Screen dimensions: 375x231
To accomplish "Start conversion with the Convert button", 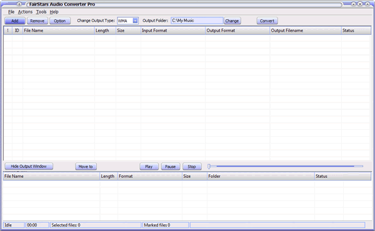I will pyautogui.click(x=267, y=21).
